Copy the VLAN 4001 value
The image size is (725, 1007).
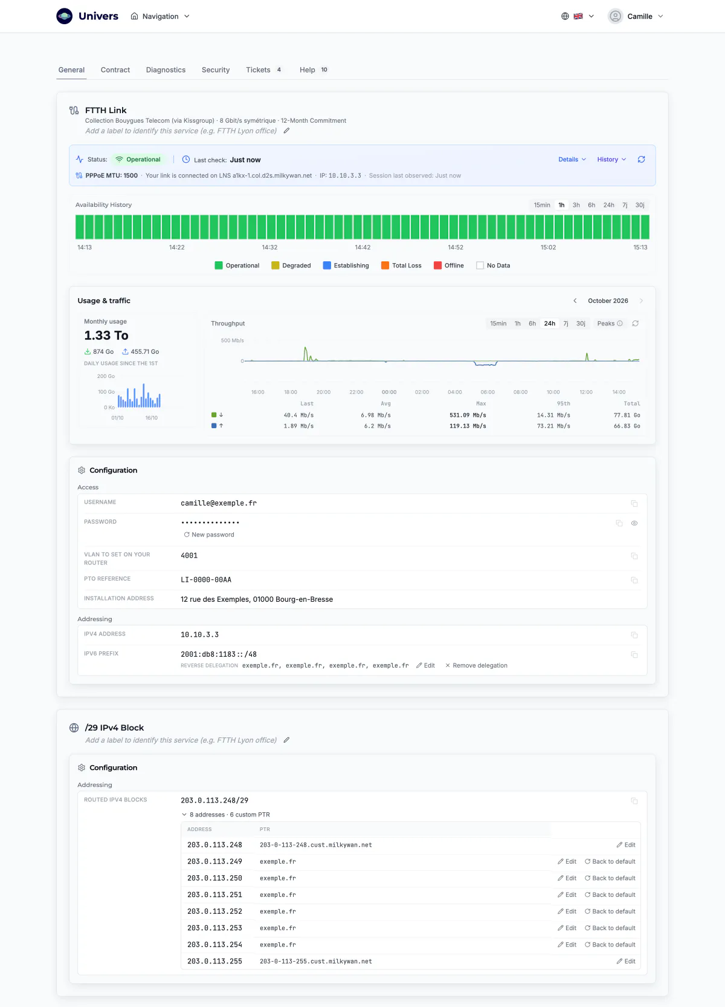634,556
